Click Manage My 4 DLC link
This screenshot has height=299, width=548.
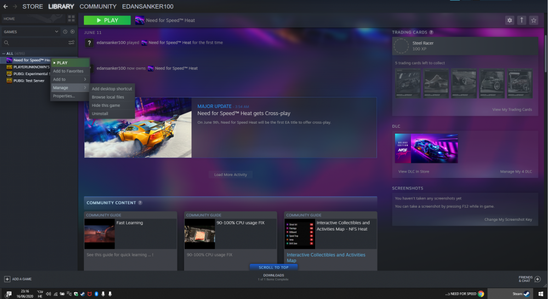pyautogui.click(x=516, y=171)
